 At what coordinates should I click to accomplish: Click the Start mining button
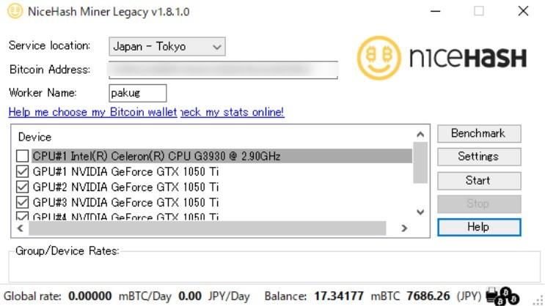coord(479,181)
